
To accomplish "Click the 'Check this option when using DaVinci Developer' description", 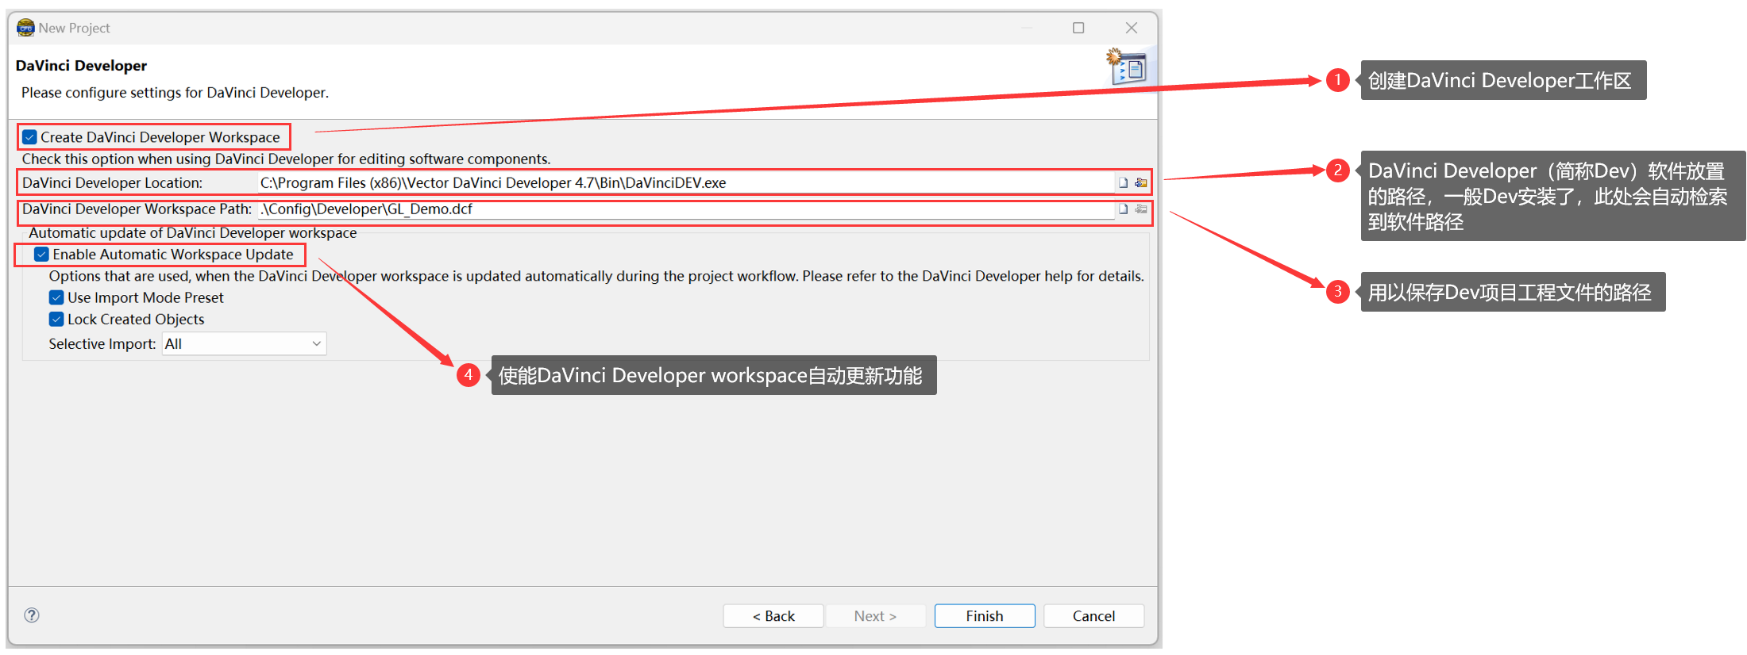I will pos(286,159).
